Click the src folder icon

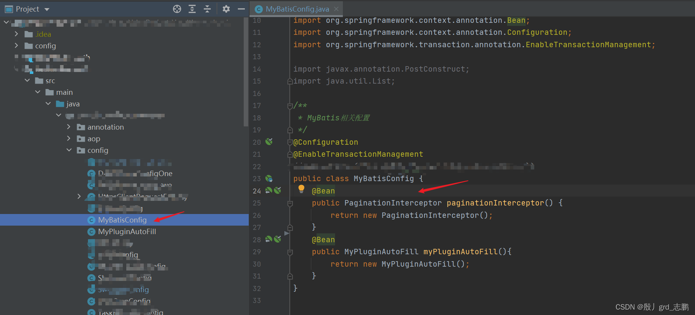pyautogui.click(x=39, y=80)
